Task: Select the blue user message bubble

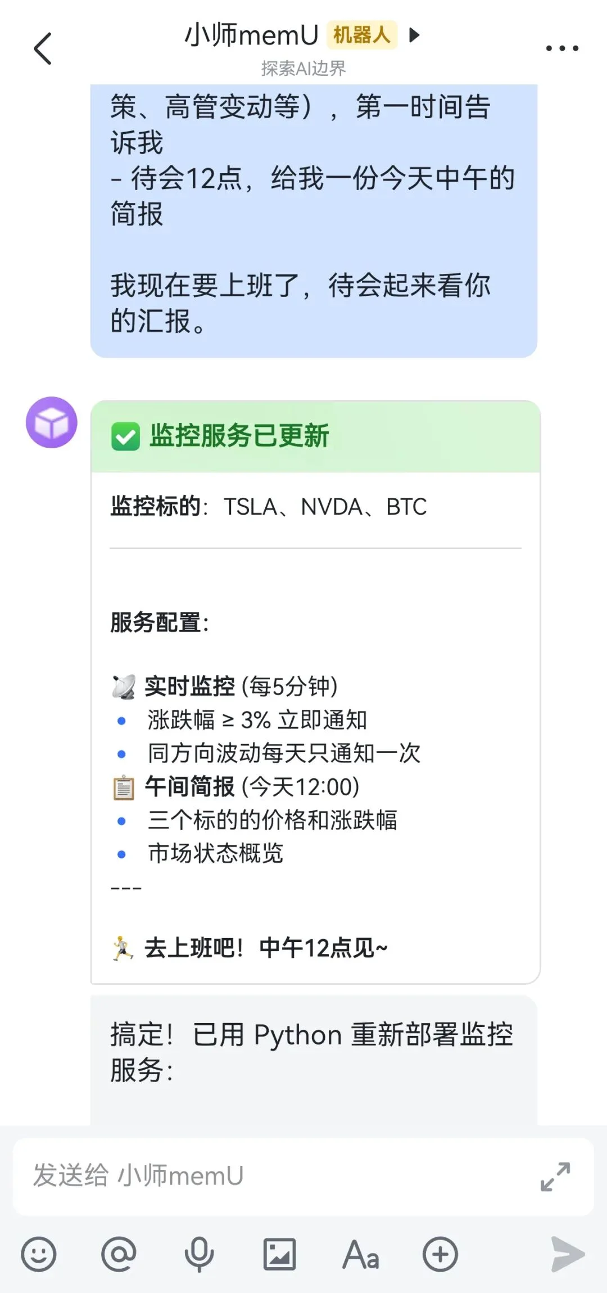Action: click(x=312, y=219)
